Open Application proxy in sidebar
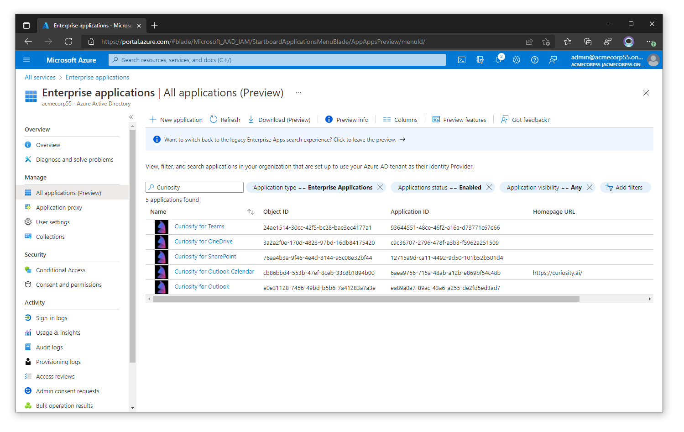This screenshot has width=684, height=432. 59,207
